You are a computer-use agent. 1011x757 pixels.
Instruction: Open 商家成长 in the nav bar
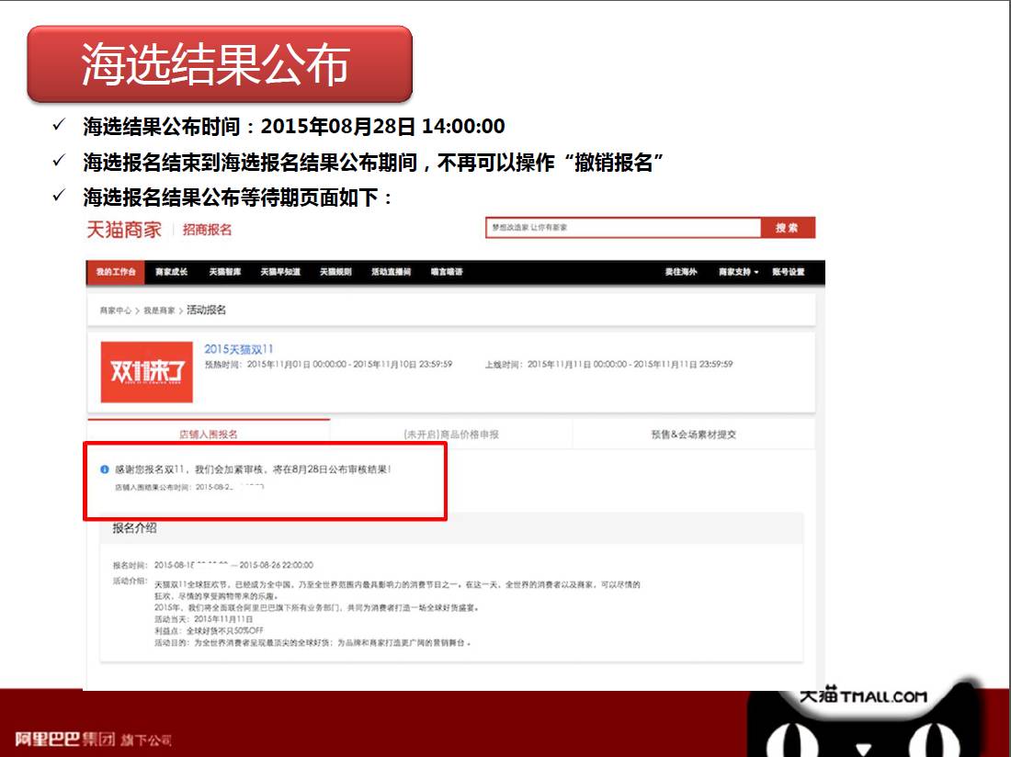point(171,272)
